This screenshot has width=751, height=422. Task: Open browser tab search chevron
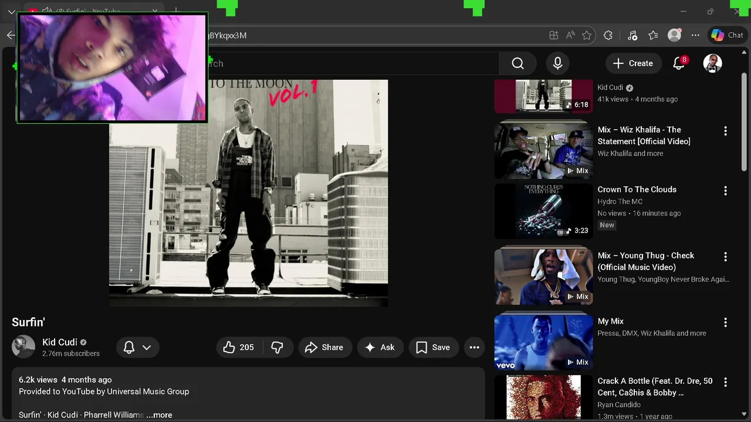point(11,12)
